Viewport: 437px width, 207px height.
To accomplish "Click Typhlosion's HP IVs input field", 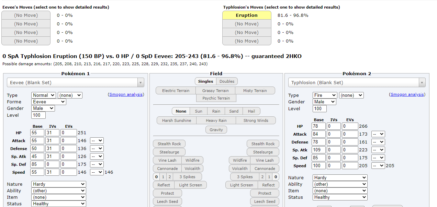I will coord(334,126).
